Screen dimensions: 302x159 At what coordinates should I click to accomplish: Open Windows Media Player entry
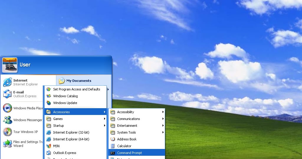point(22,108)
